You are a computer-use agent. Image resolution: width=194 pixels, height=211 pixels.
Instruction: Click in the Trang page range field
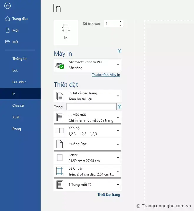(91, 107)
